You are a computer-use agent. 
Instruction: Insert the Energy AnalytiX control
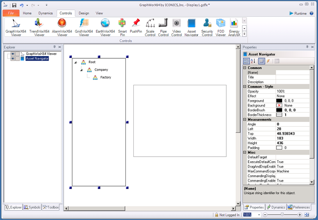tap(234, 27)
